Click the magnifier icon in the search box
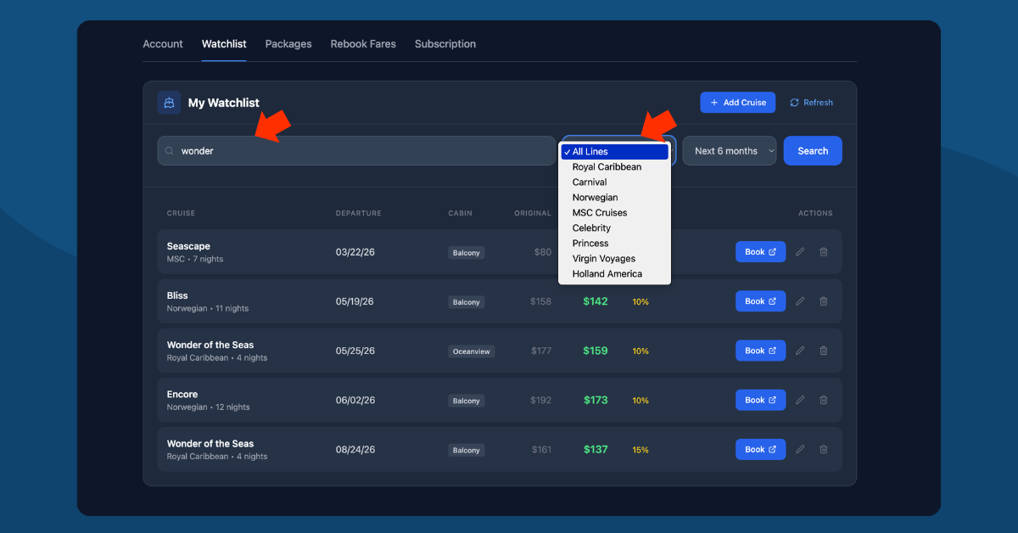This screenshot has width=1018, height=533. [169, 150]
